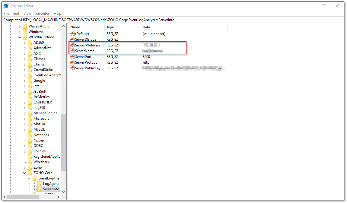Click tree pane scroll right arrow

(59, 197)
